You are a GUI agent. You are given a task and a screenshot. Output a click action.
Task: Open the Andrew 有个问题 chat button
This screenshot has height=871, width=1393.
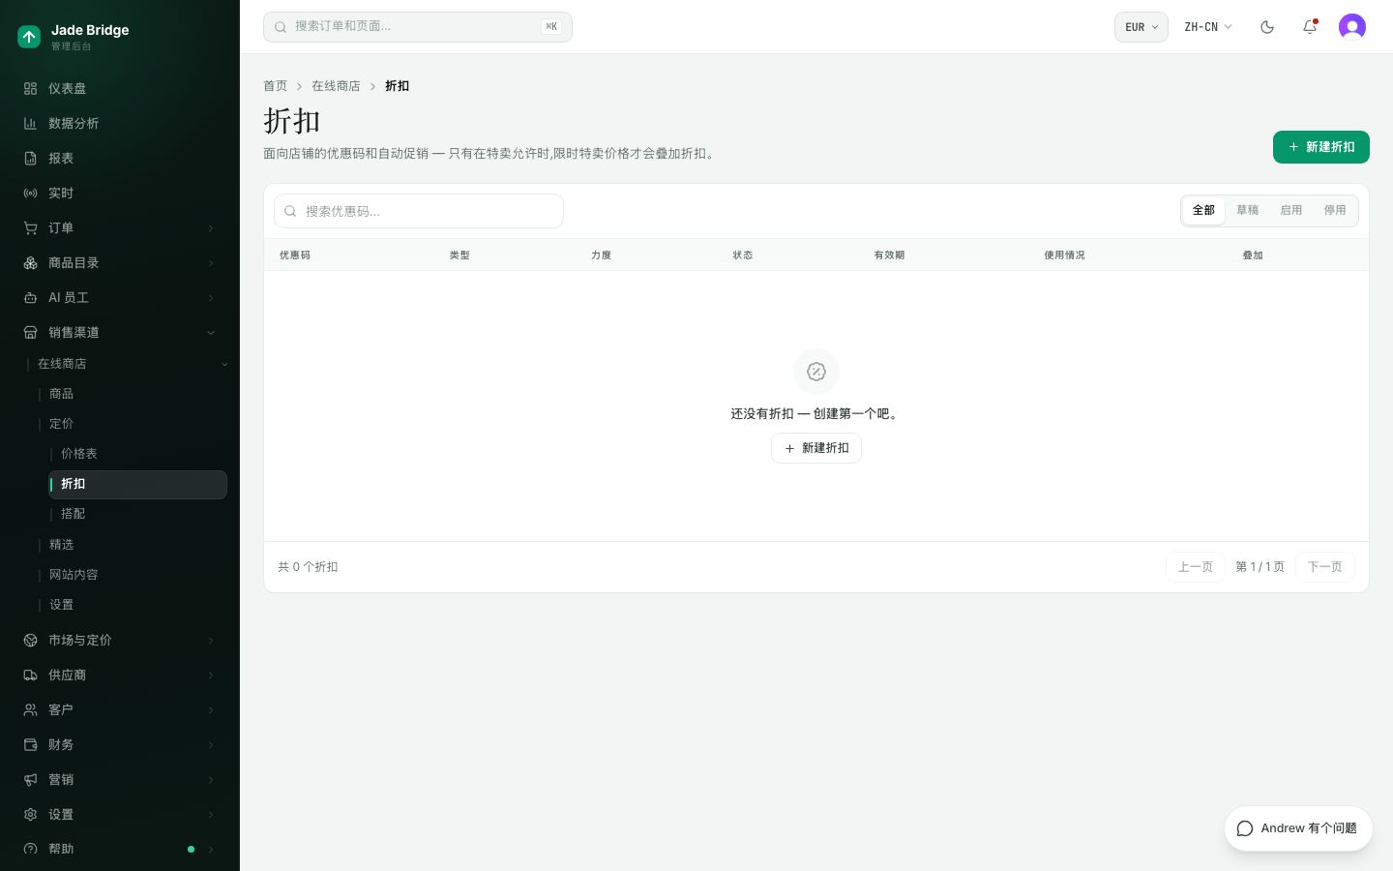point(1298,828)
